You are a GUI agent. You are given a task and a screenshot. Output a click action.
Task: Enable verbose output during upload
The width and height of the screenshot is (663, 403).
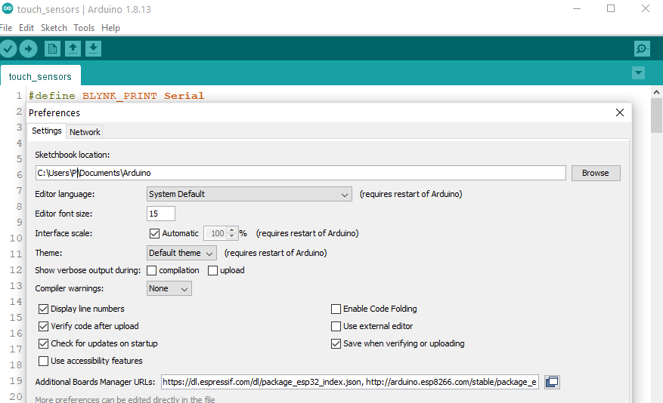click(212, 270)
